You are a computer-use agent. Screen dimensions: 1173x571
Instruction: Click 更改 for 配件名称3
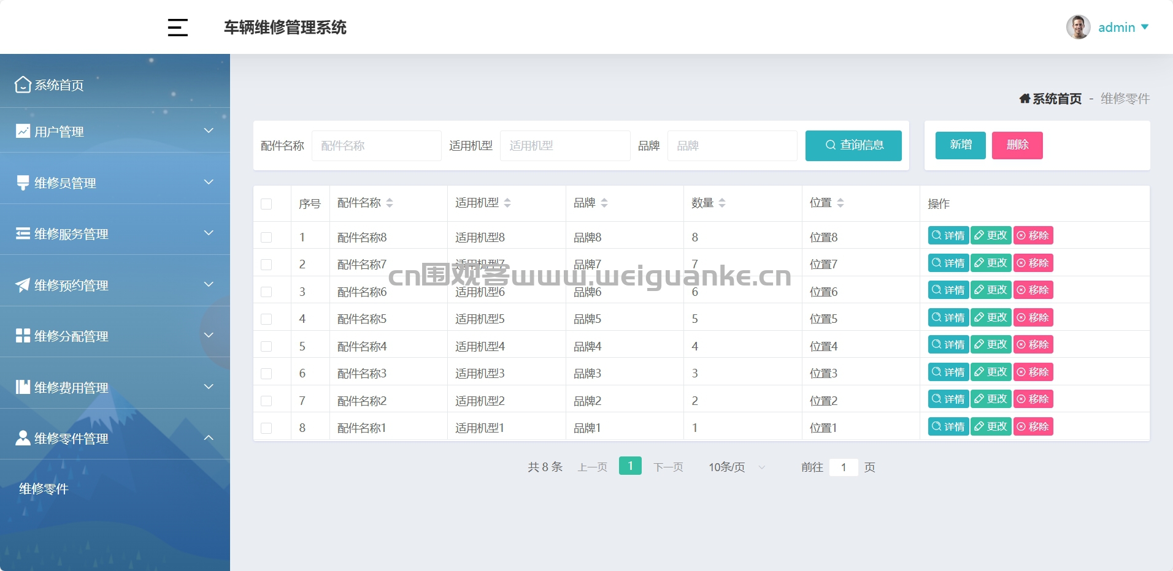click(991, 372)
